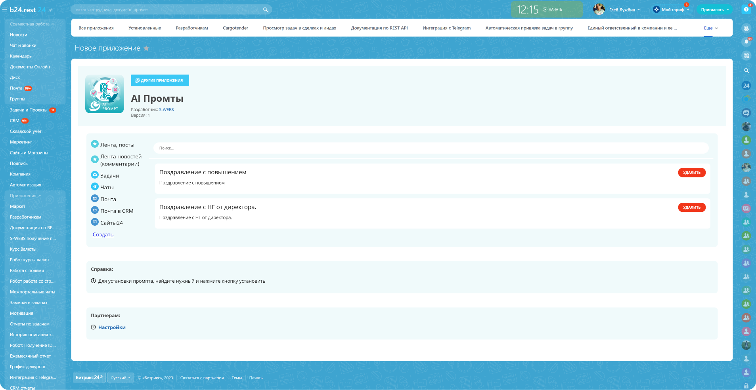Image resolution: width=756 pixels, height=390 pixels.
Task: Click the Лента новостей (комментарии) icon
Action: (x=95, y=159)
